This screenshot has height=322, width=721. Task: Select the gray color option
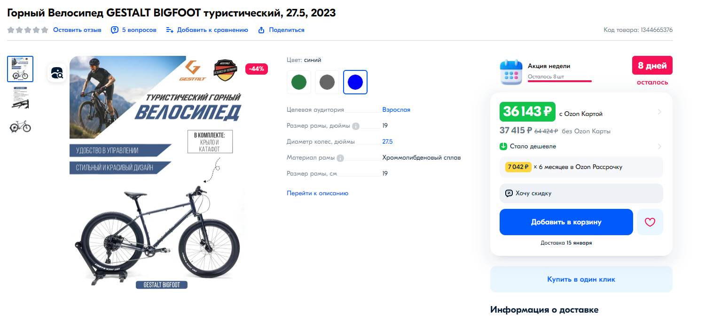pyautogui.click(x=327, y=82)
